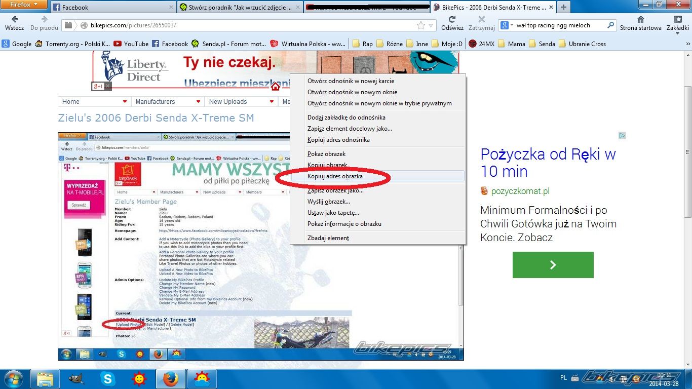Expand the New Uploads site menu
The height and width of the screenshot is (389, 692).
coord(241,102)
